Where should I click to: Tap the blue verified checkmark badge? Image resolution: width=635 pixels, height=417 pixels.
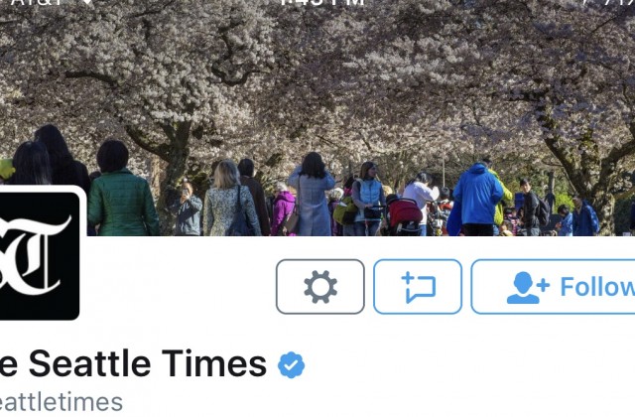point(291,364)
